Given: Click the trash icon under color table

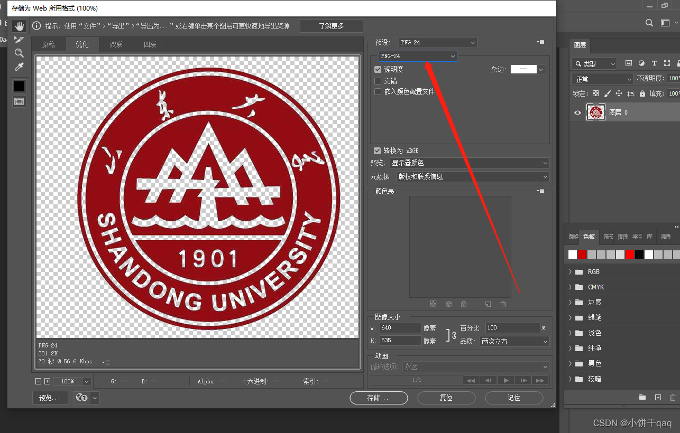Looking at the screenshot, I should click(x=503, y=304).
